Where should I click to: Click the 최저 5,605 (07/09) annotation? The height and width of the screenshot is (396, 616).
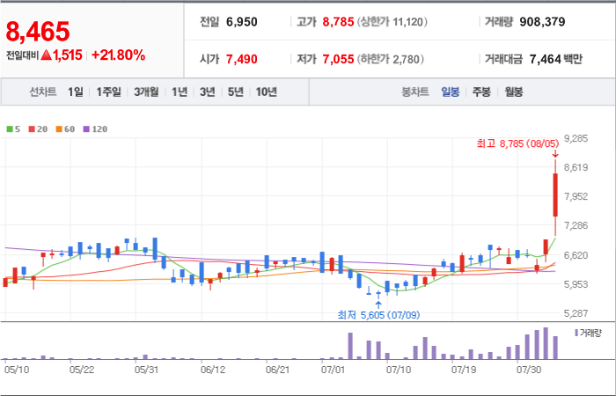378,315
